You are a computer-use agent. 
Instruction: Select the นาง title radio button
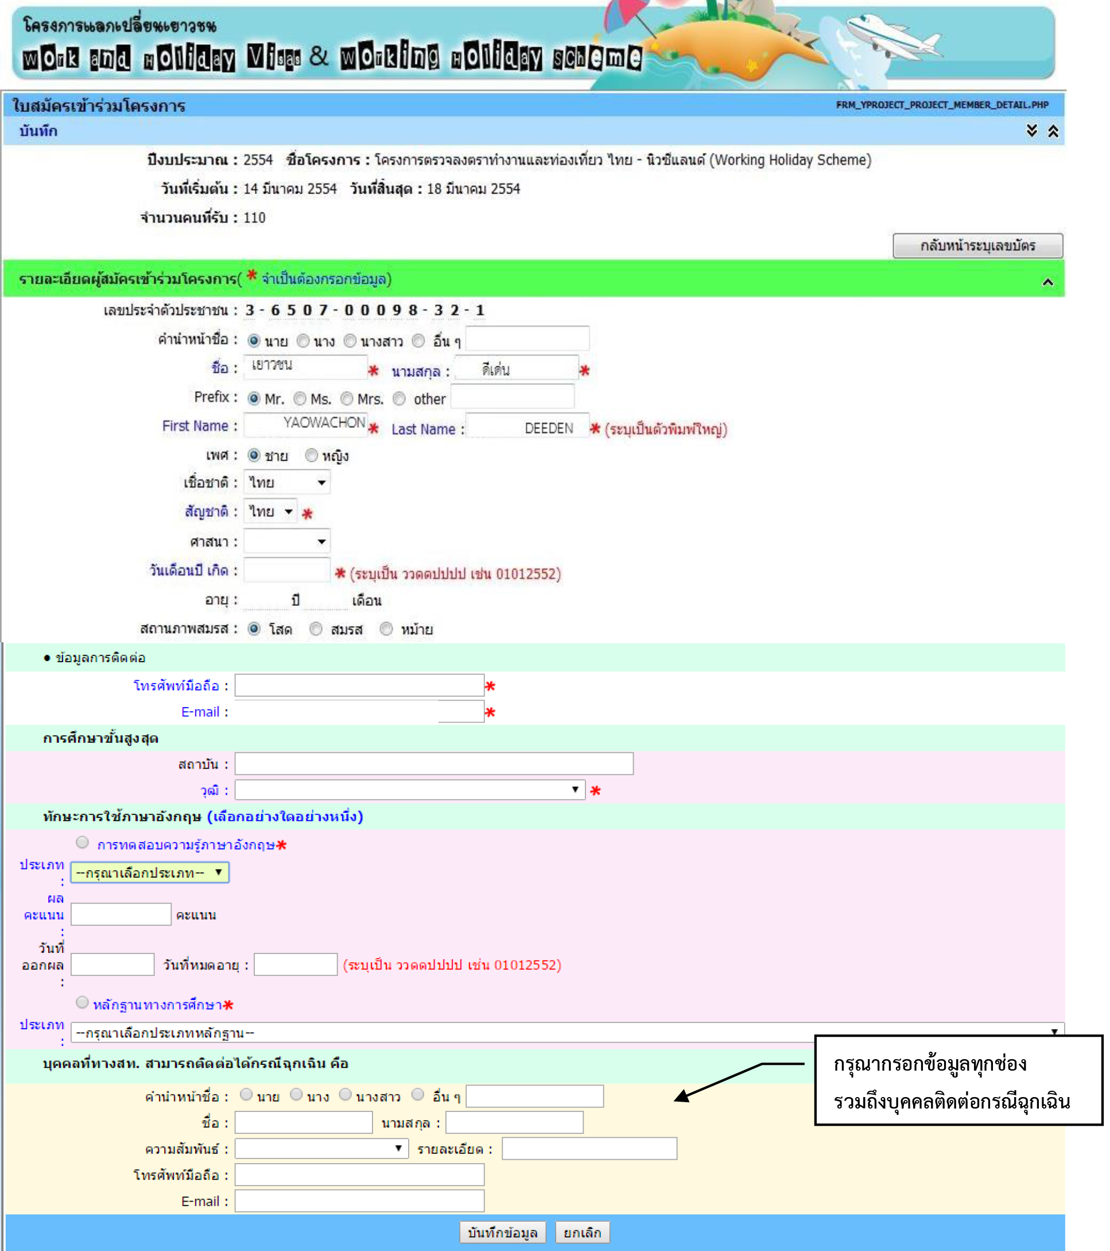pyautogui.click(x=302, y=340)
